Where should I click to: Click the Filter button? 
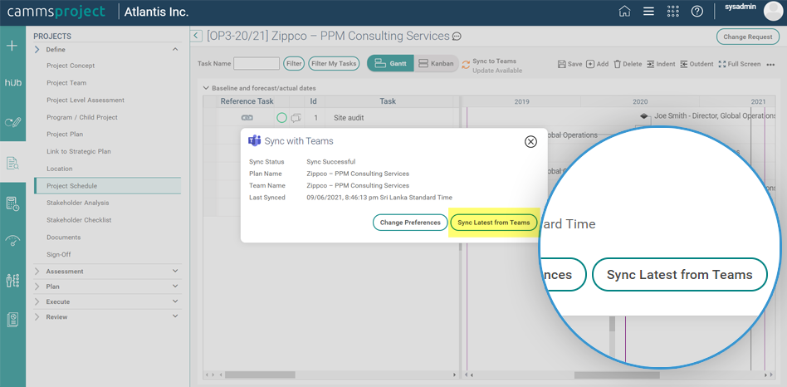(x=294, y=64)
